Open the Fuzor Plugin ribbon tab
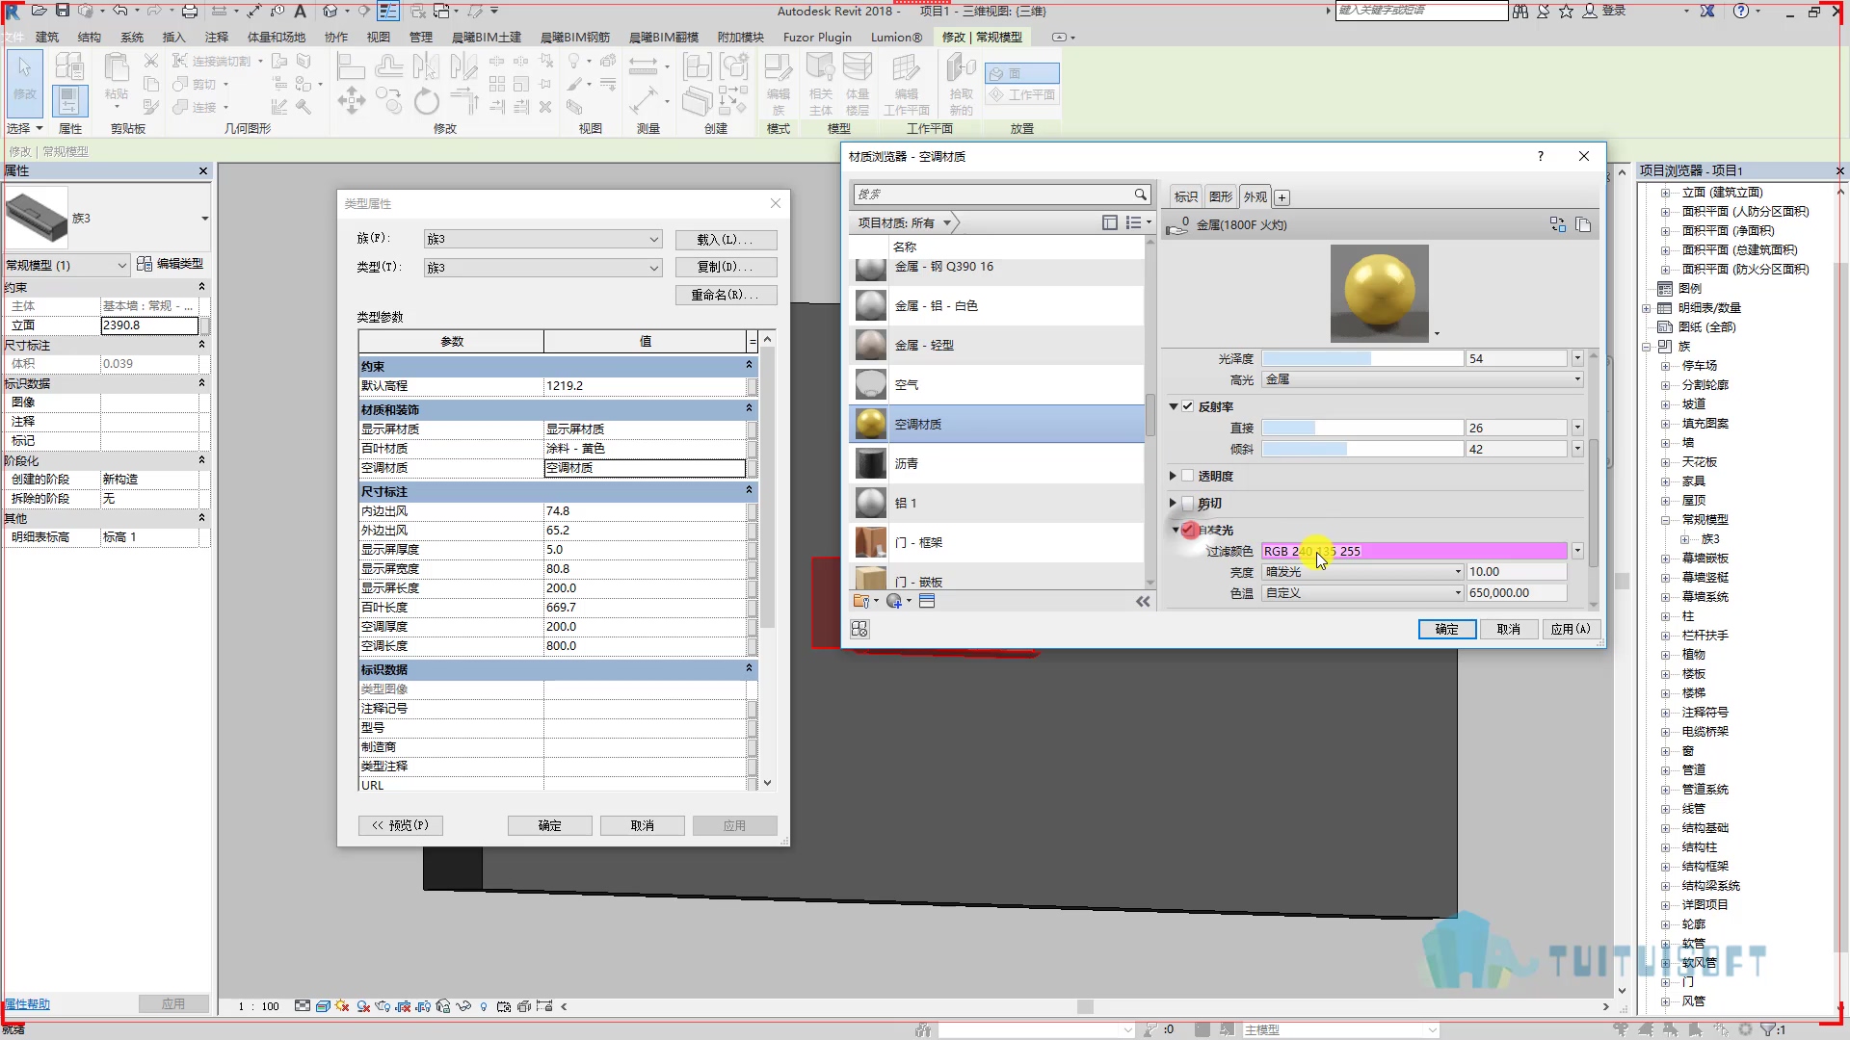Image resolution: width=1850 pixels, height=1040 pixels. click(x=817, y=37)
